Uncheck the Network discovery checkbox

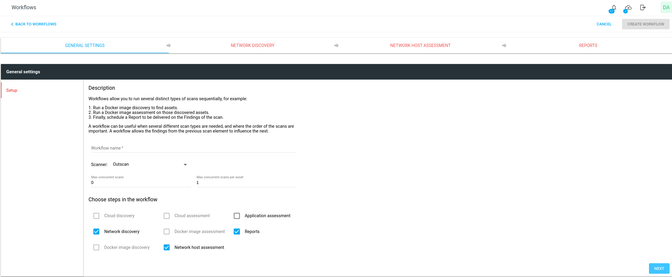96,232
